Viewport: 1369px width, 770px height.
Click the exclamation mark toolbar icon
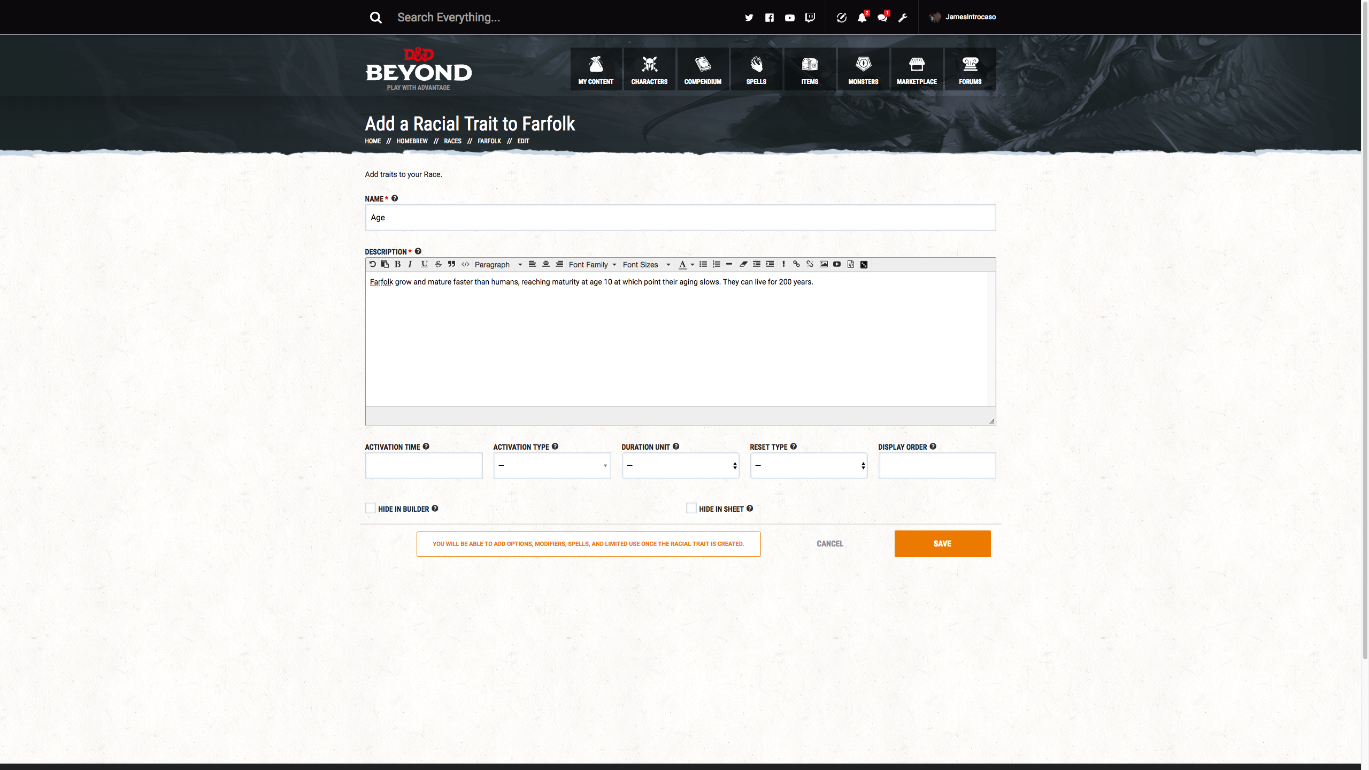tap(783, 264)
